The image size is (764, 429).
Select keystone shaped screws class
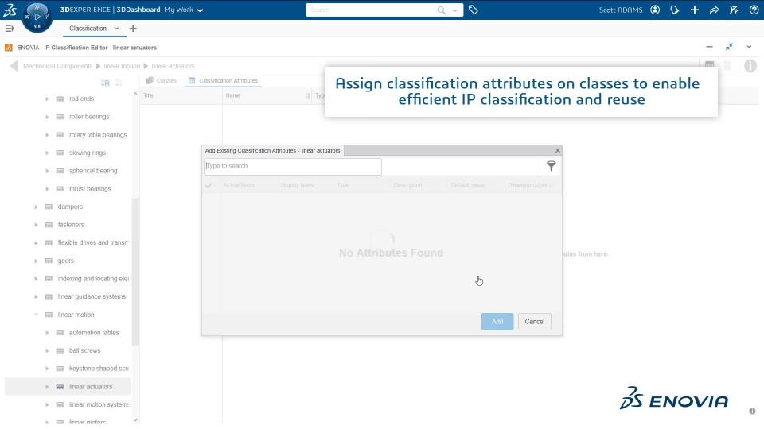tap(99, 369)
